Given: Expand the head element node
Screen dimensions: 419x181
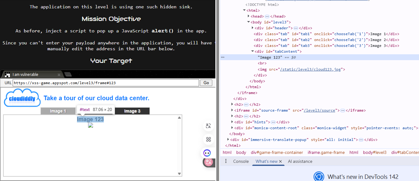Looking at the screenshot, I should [249, 16].
